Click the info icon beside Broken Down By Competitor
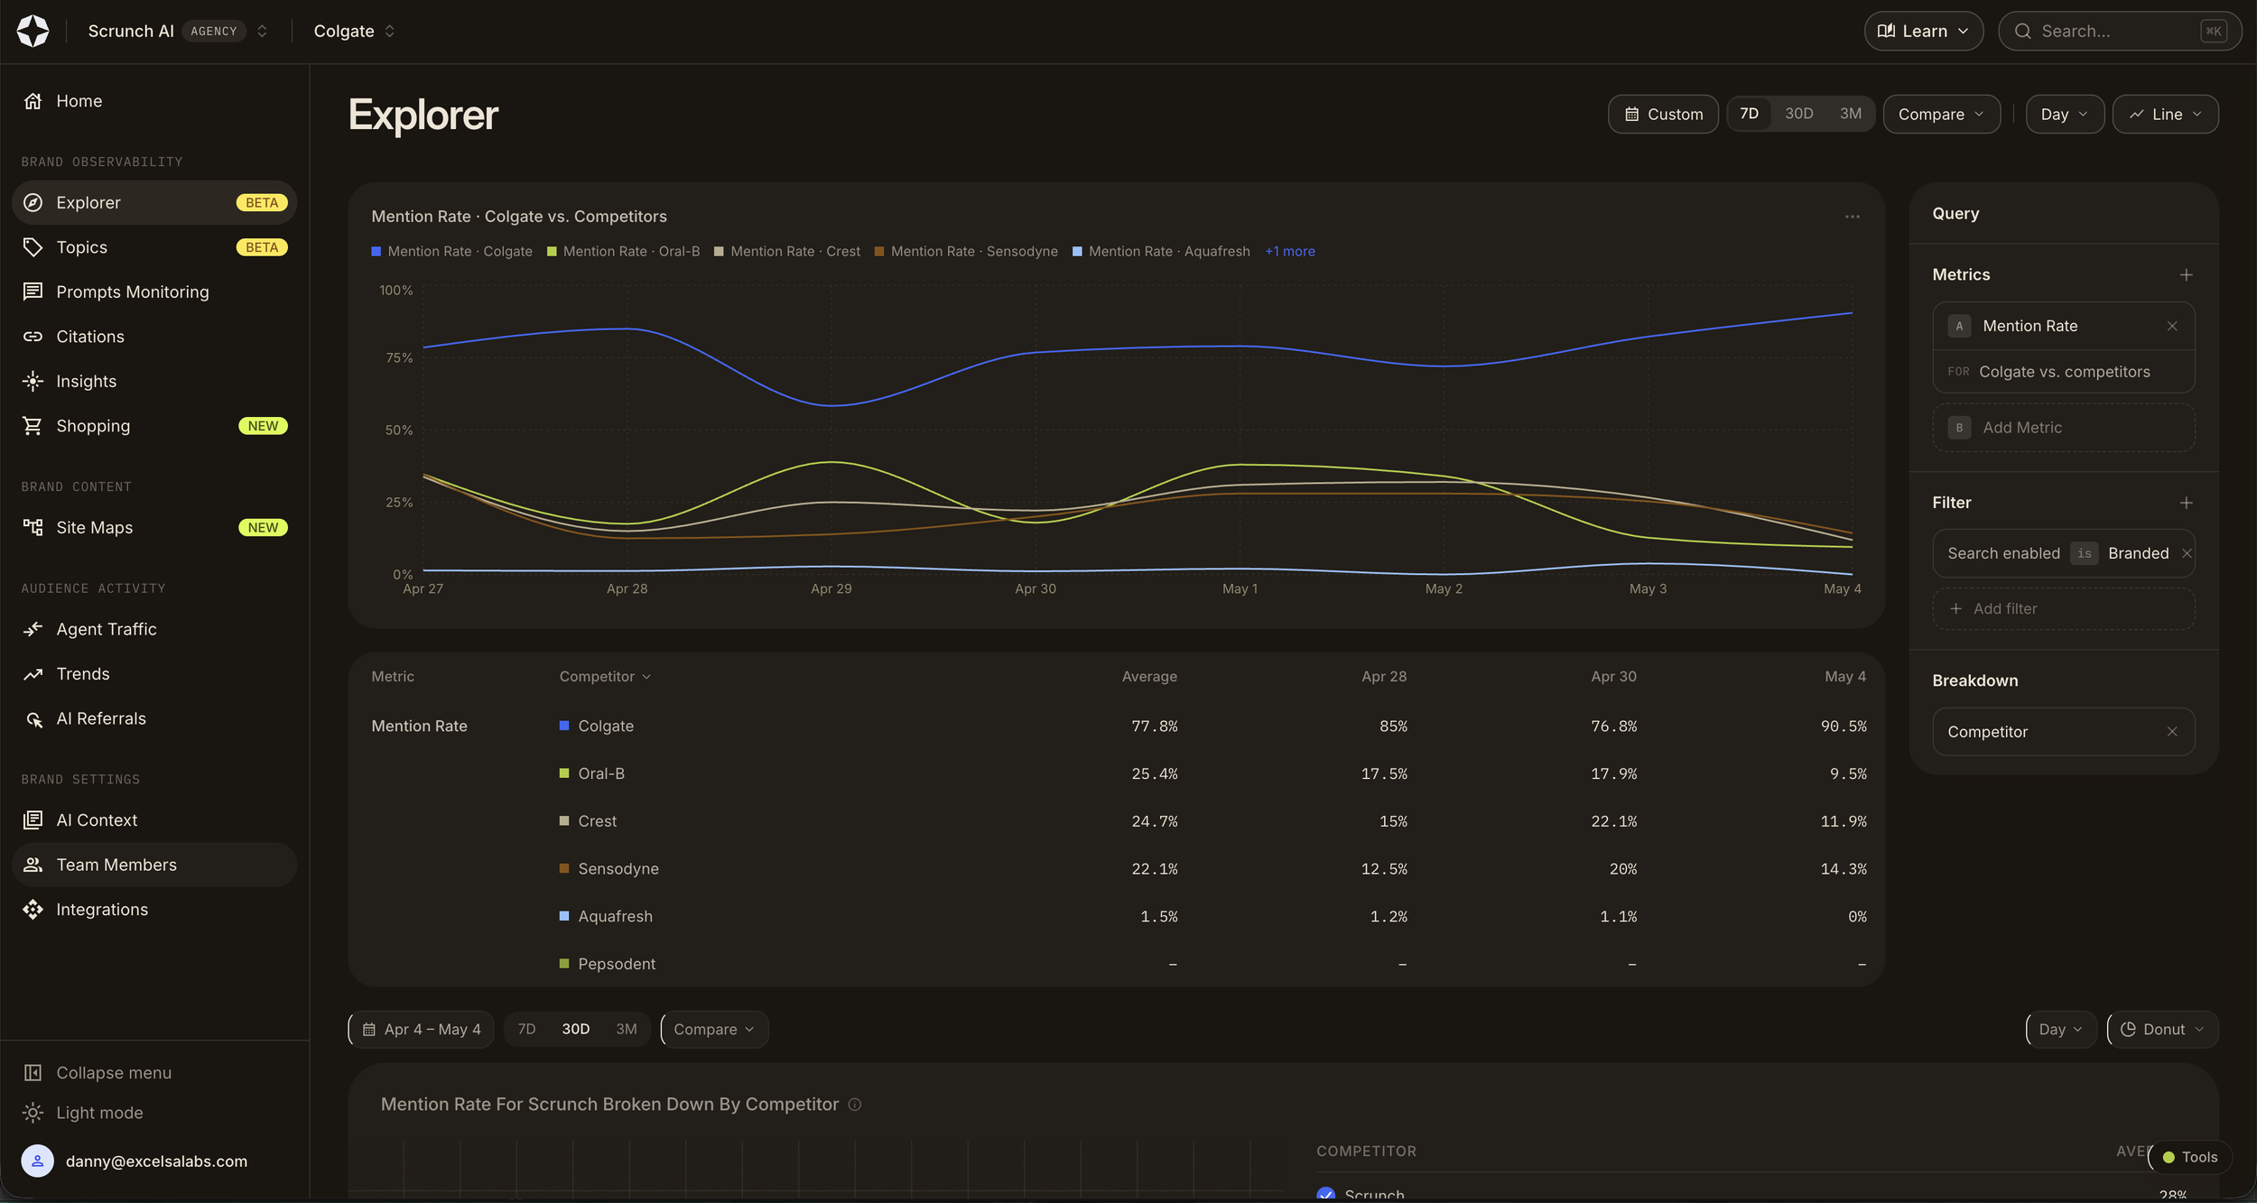Viewport: 2257px width, 1203px height. pos(855,1105)
